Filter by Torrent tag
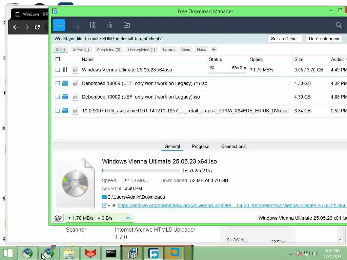Viewport: 347px width, 260px height. (169, 49)
